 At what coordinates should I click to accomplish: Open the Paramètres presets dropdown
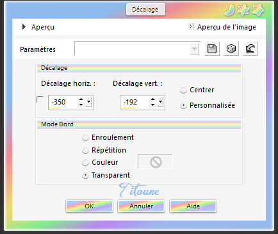pyautogui.click(x=194, y=49)
